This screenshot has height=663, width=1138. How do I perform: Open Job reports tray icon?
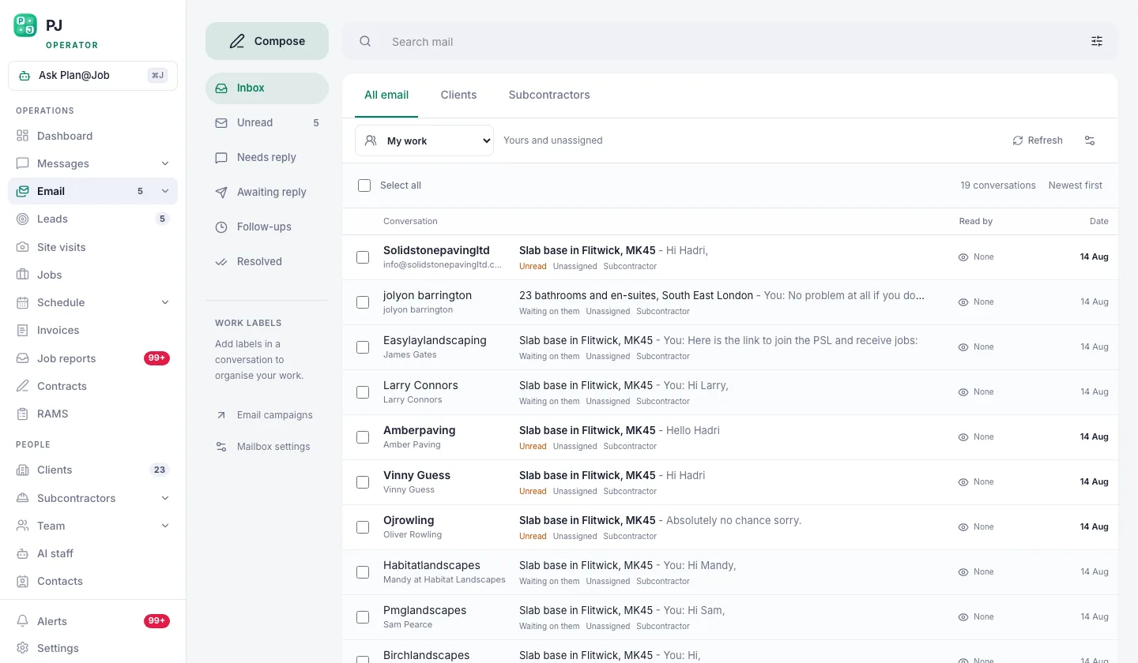tap(22, 358)
